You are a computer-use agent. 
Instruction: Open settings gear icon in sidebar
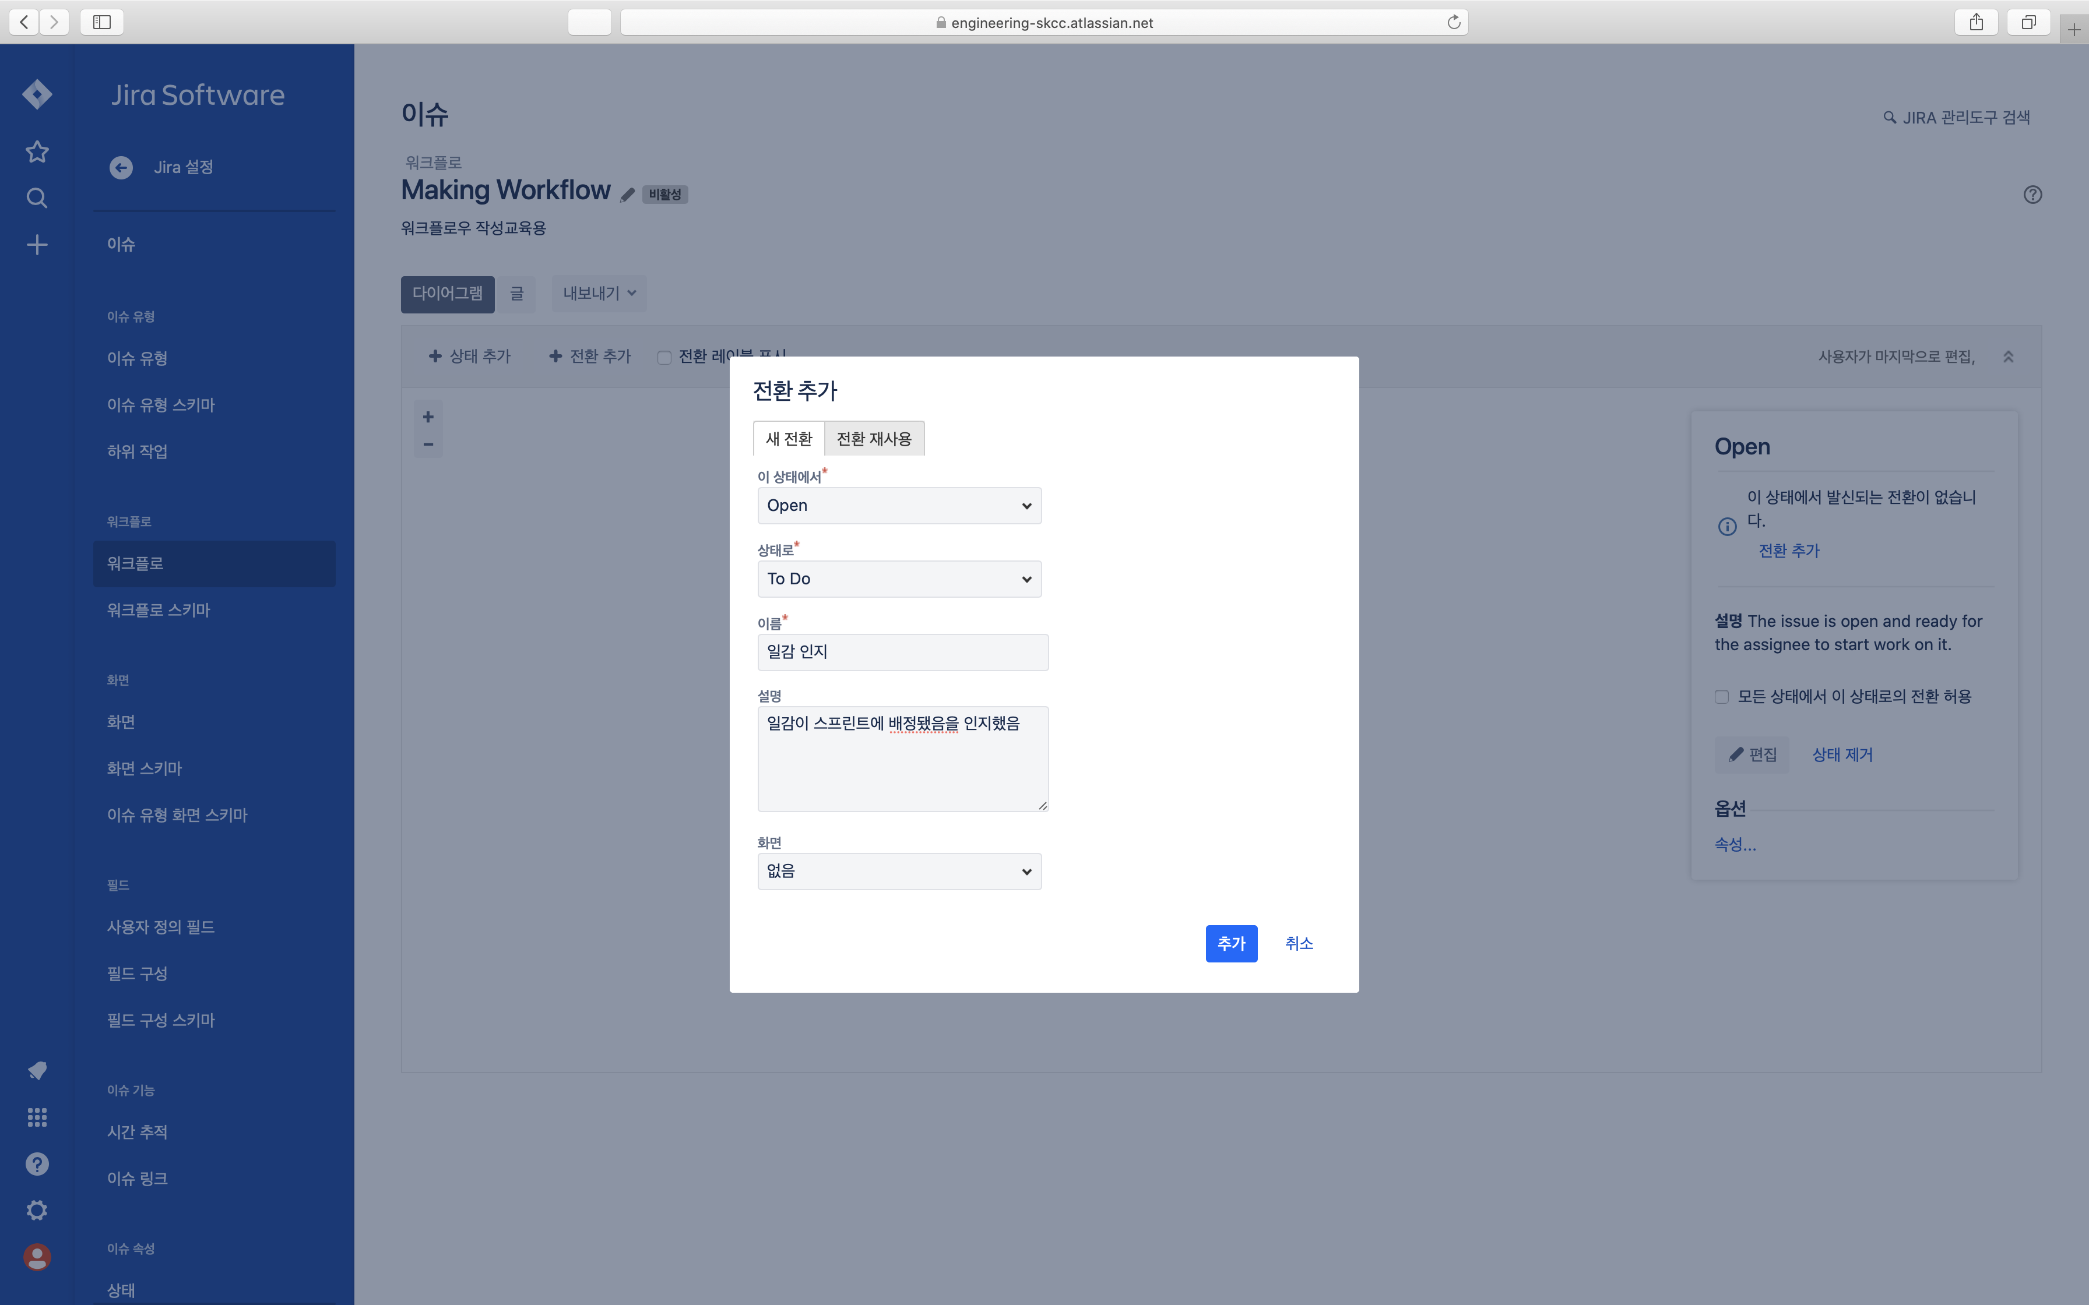coord(37,1210)
